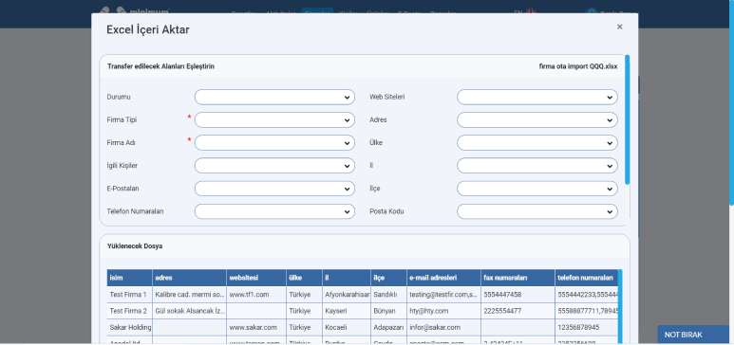The image size is (734, 345).
Task: Open the Ülke dropdown
Action: (x=537, y=142)
